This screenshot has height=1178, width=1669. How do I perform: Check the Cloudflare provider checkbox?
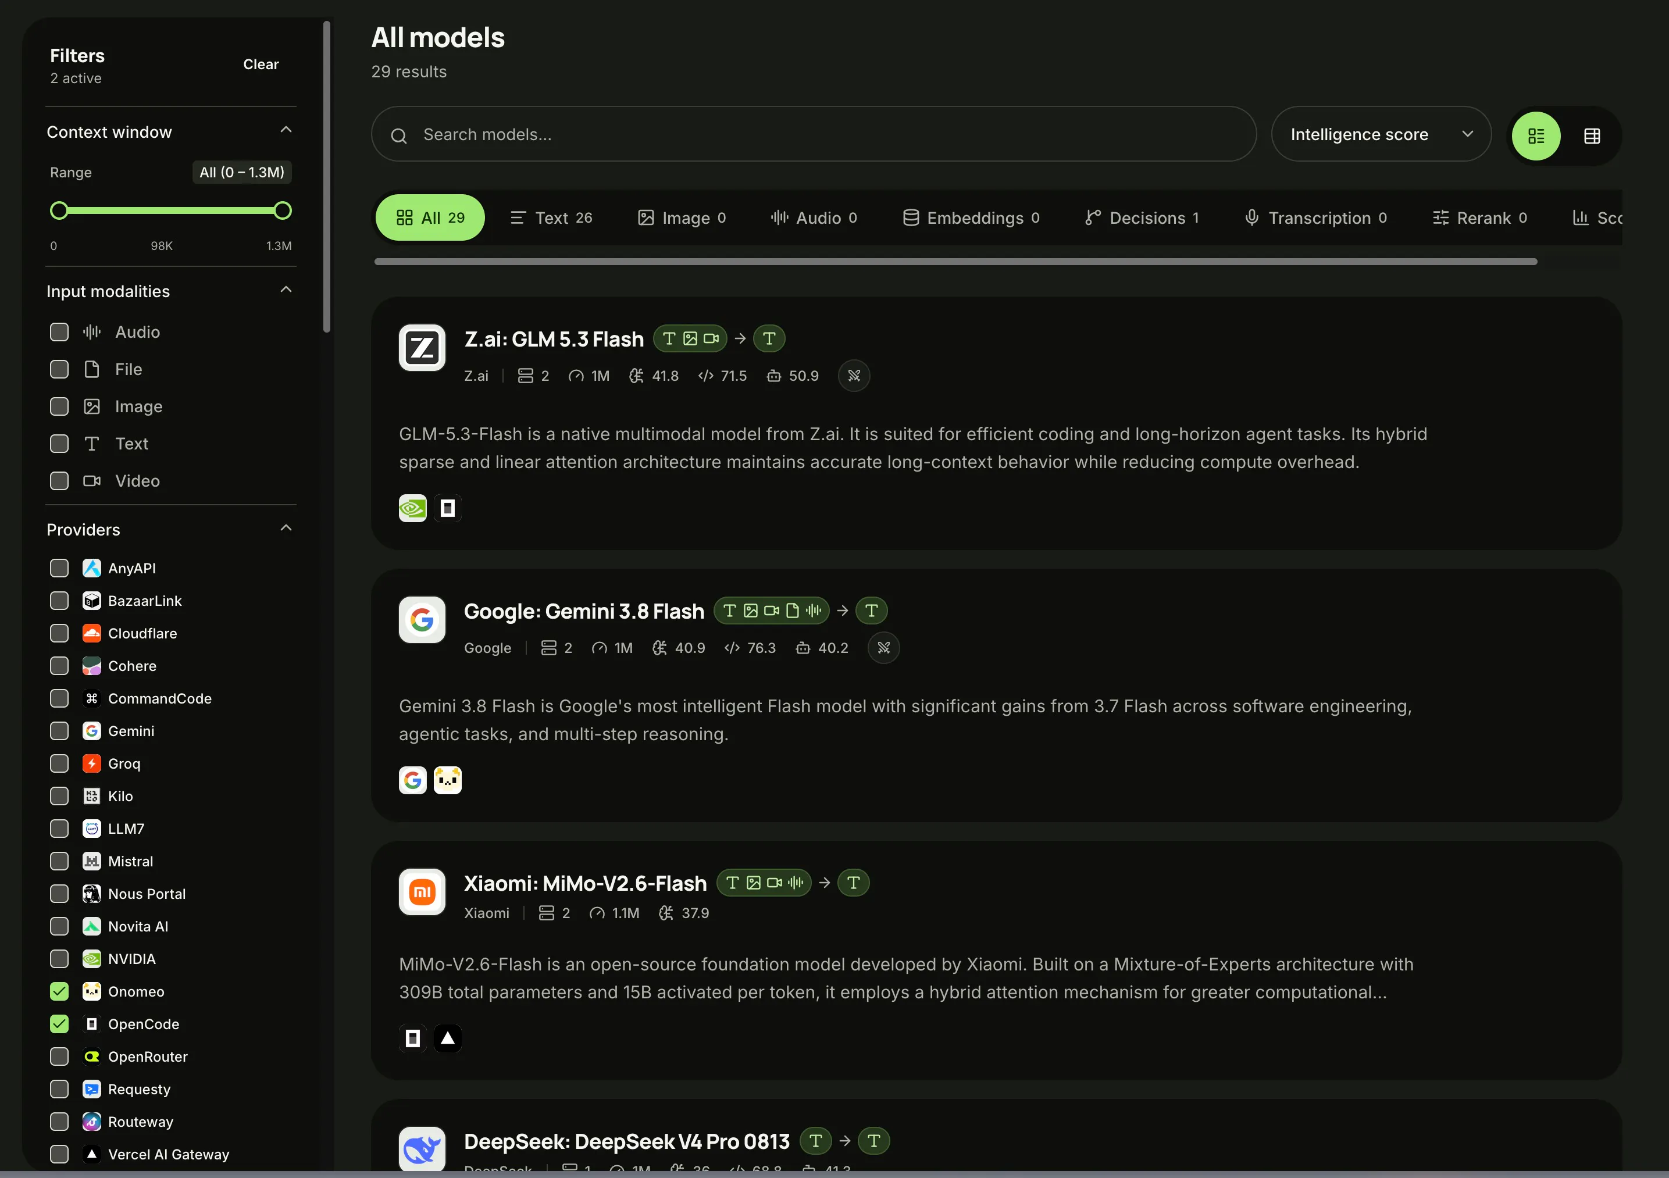[x=59, y=633]
